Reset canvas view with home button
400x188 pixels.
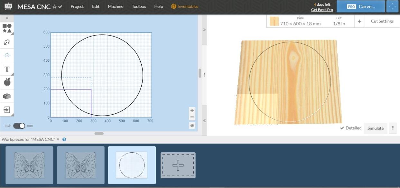192,126
